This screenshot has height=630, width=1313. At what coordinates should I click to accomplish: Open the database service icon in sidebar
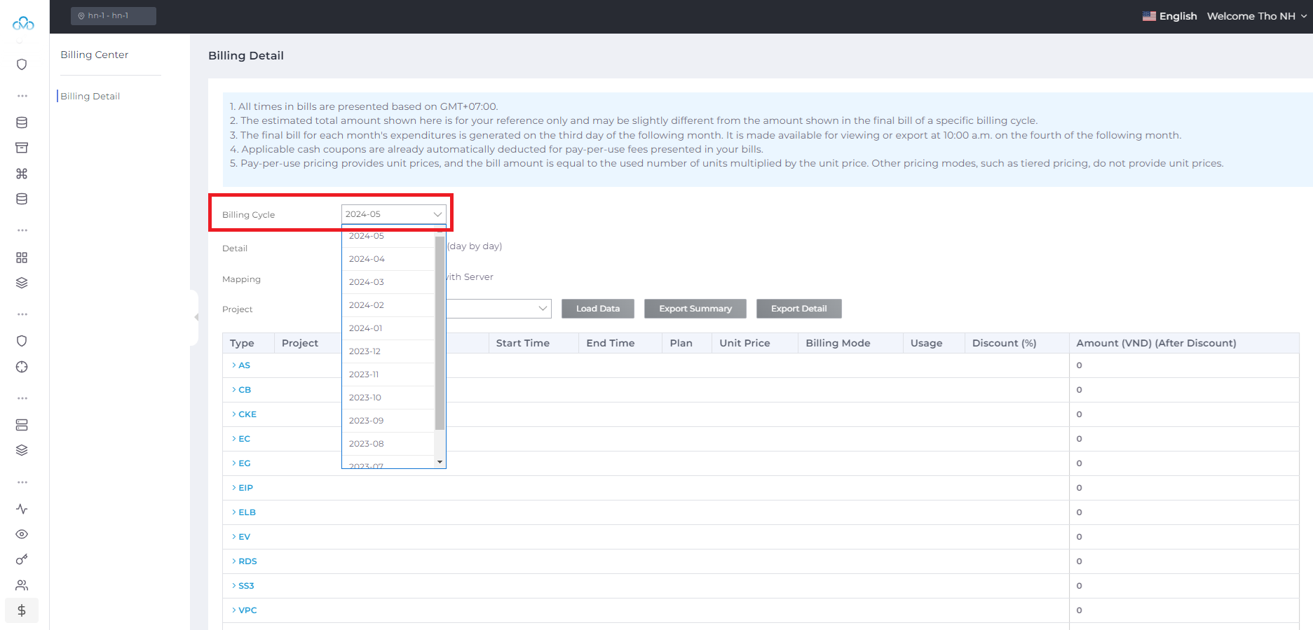click(x=22, y=122)
